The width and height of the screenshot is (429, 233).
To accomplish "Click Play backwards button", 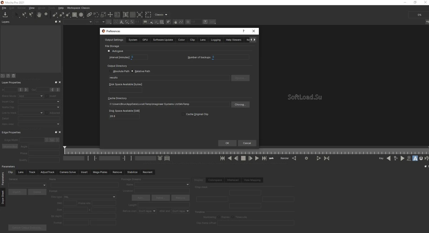I will click(x=230, y=158).
